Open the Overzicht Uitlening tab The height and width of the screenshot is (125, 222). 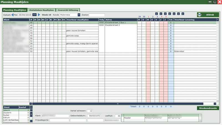click(x=68, y=10)
